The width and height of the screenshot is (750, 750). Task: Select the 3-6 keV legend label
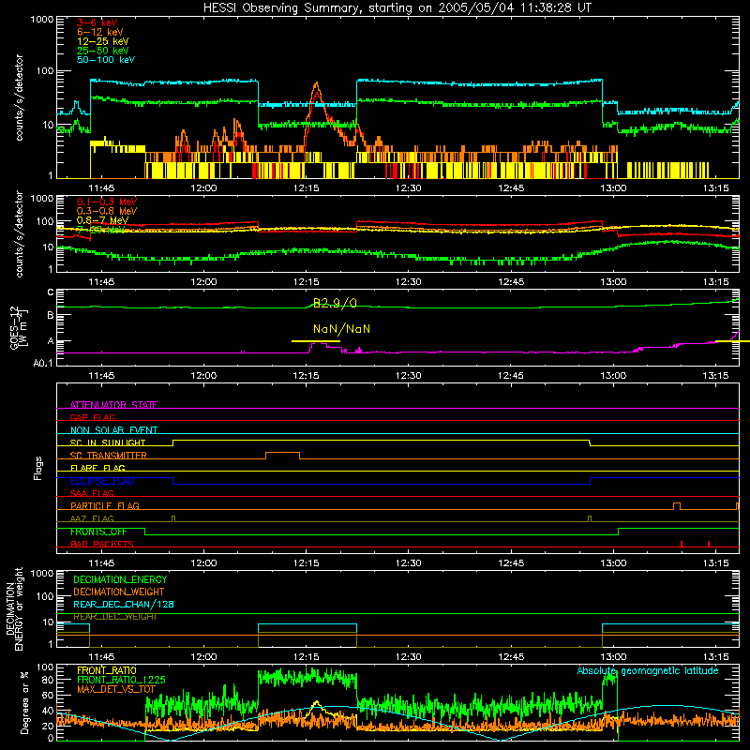click(97, 22)
